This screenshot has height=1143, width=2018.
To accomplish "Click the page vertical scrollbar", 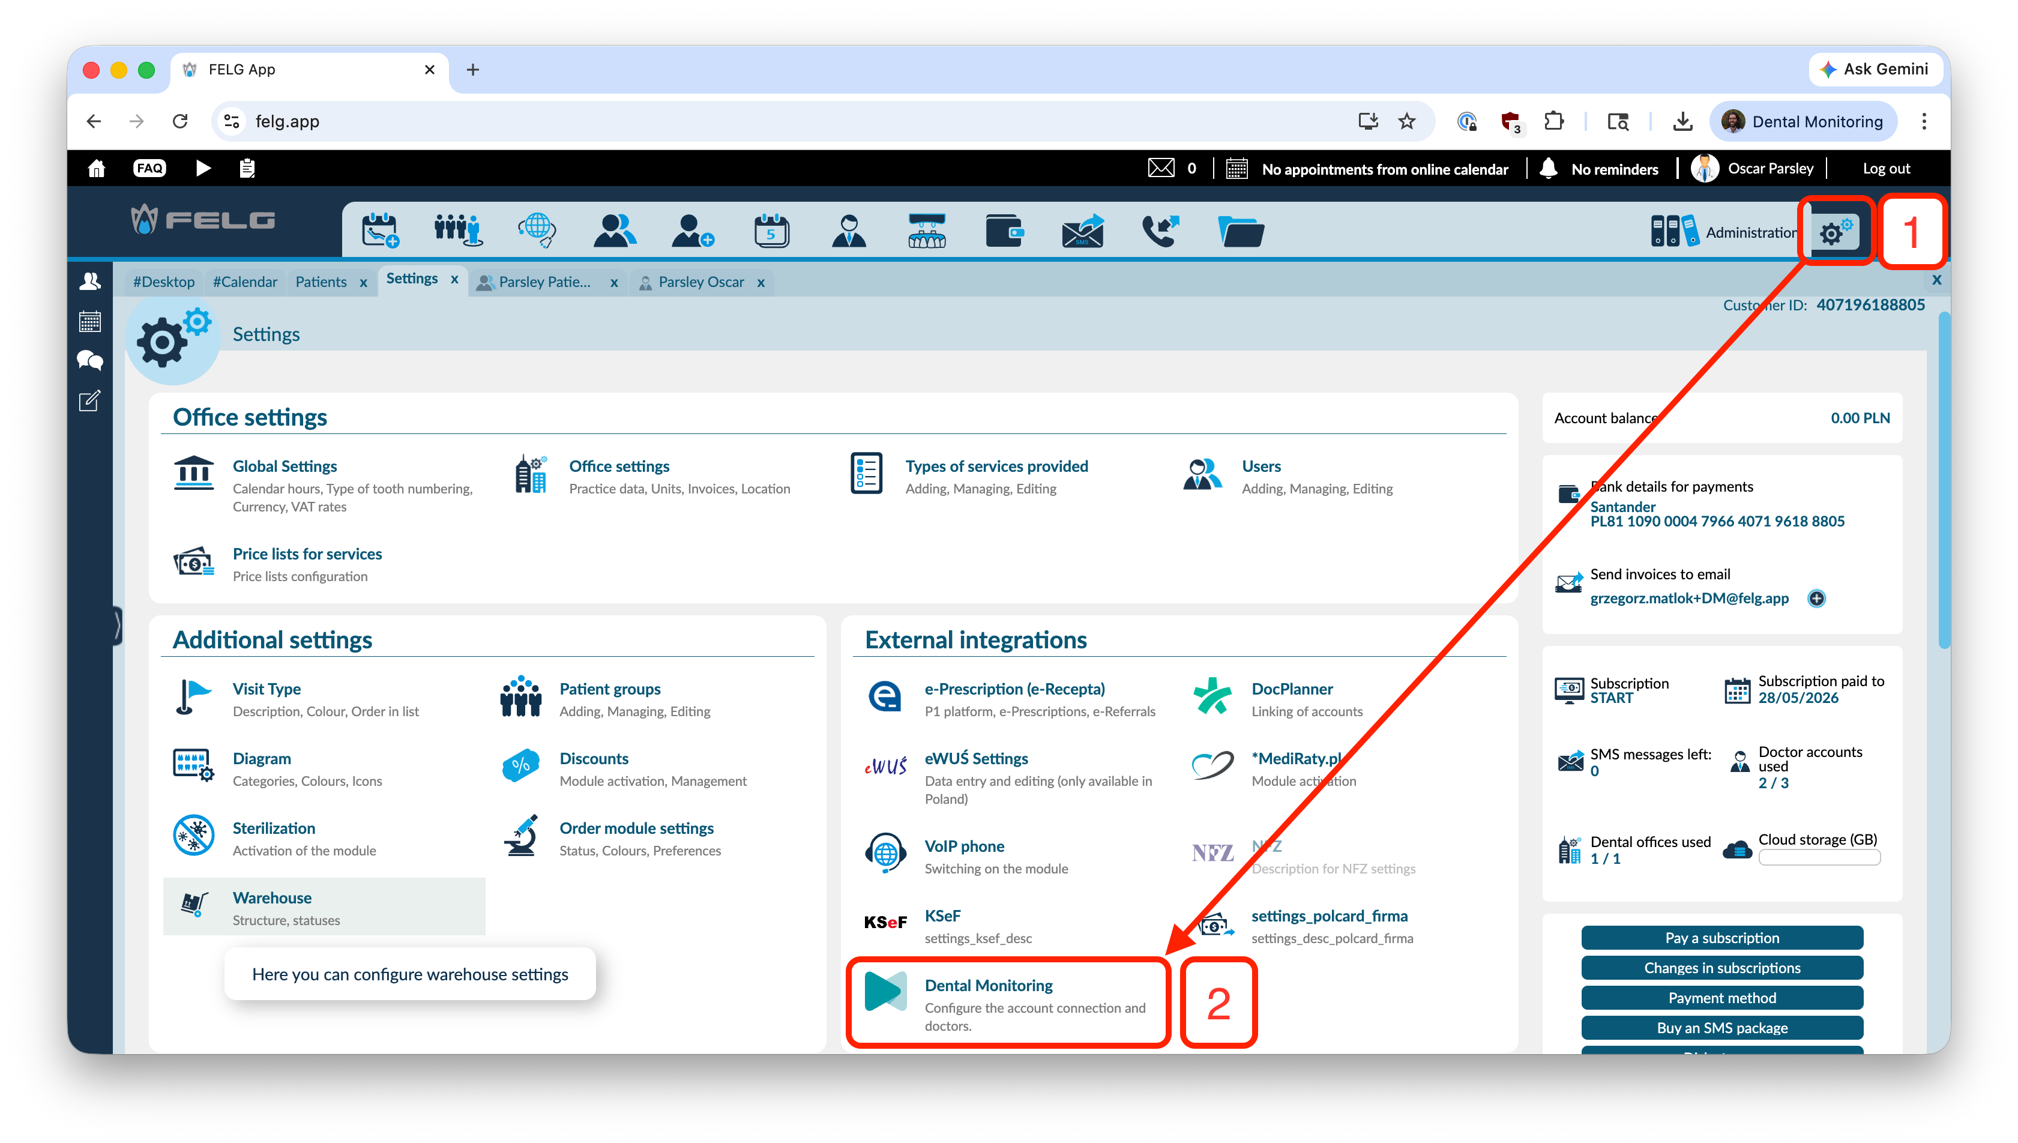I will [x=1944, y=480].
